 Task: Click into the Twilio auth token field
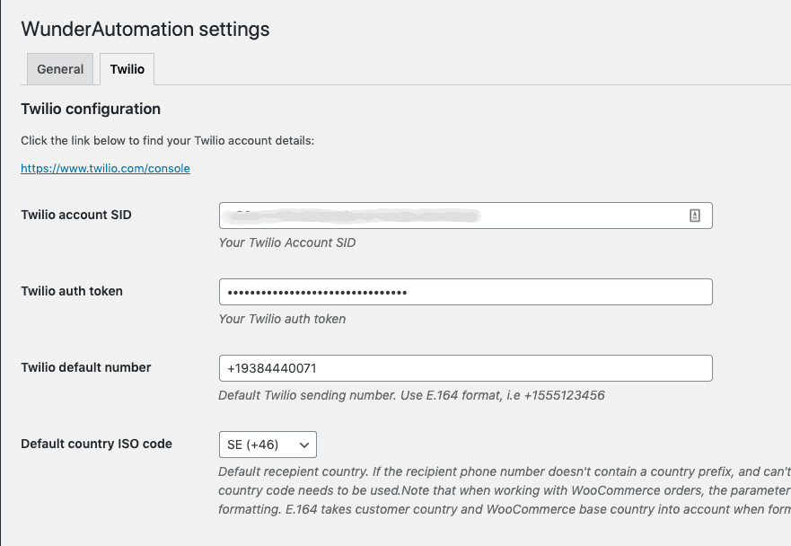pos(465,292)
